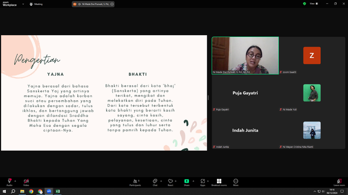This screenshot has width=348, height=195.
Task: Open File Explorer from taskbar
Action: [x=22, y=191]
